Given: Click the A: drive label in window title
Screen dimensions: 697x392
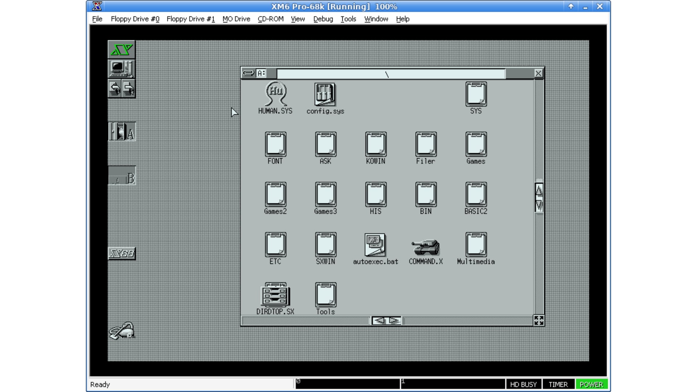Looking at the screenshot, I should [x=261, y=73].
